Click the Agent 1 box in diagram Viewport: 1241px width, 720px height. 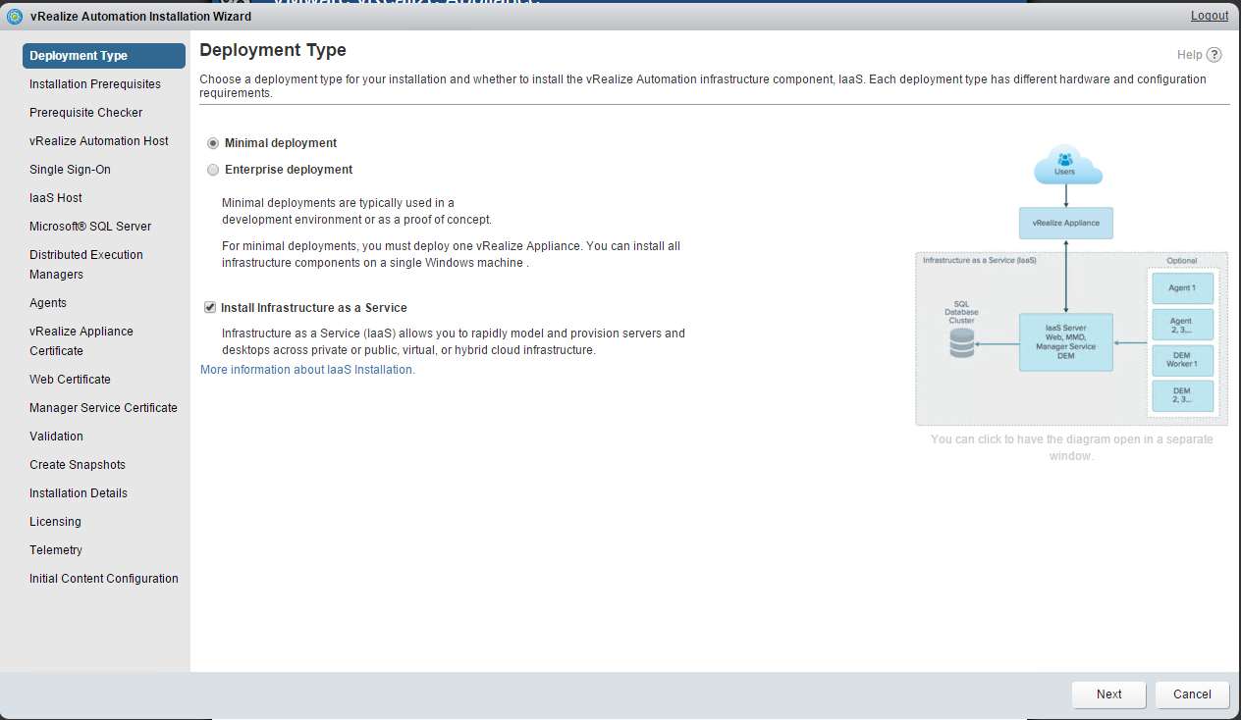point(1182,288)
